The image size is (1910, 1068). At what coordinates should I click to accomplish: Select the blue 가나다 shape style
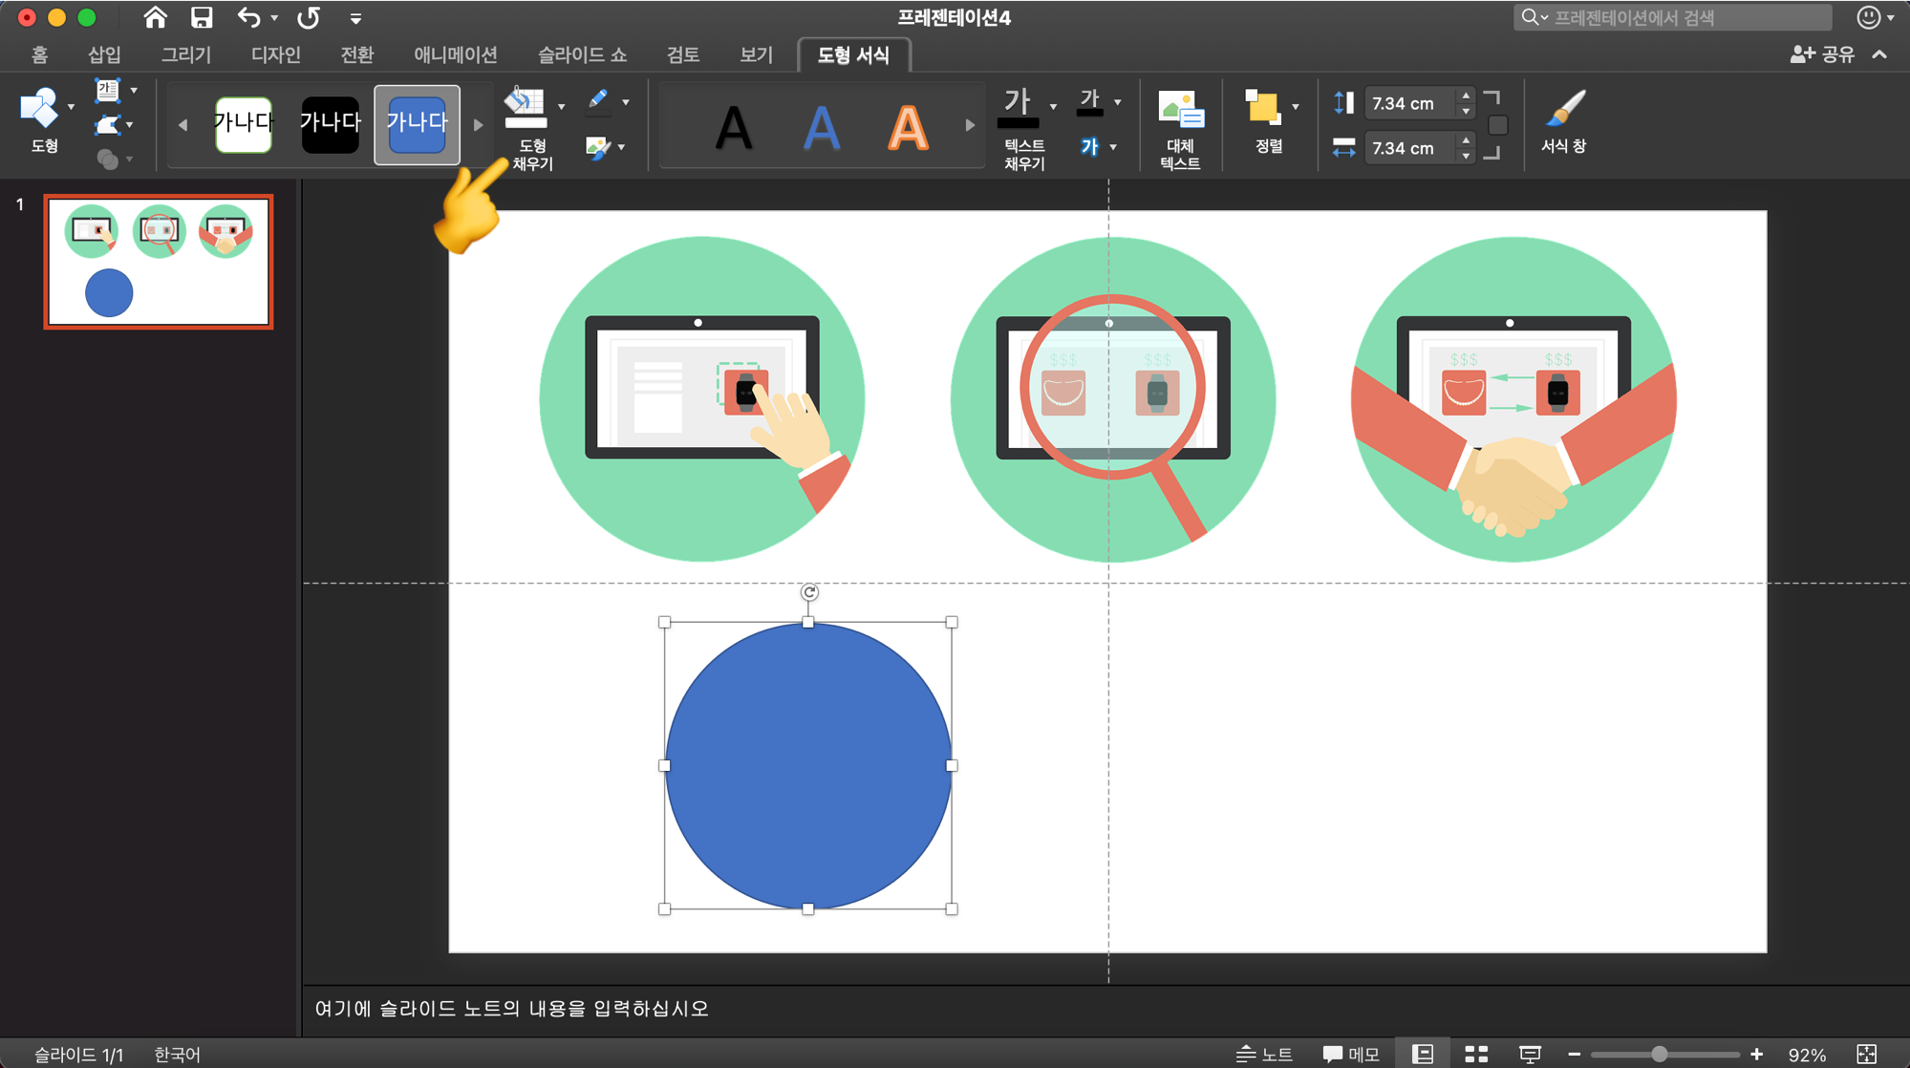[417, 123]
